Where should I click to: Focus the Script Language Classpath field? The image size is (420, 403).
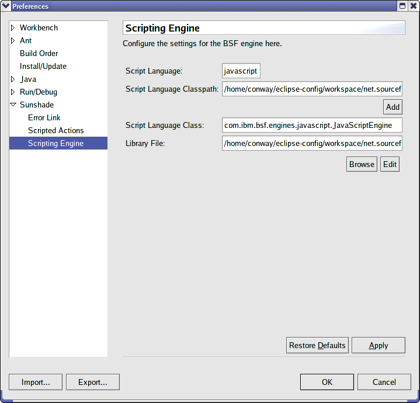point(312,89)
